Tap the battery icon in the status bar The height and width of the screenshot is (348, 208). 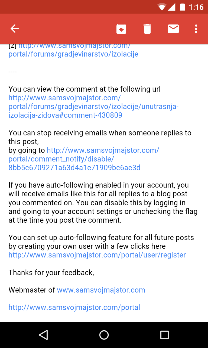click(182, 7)
